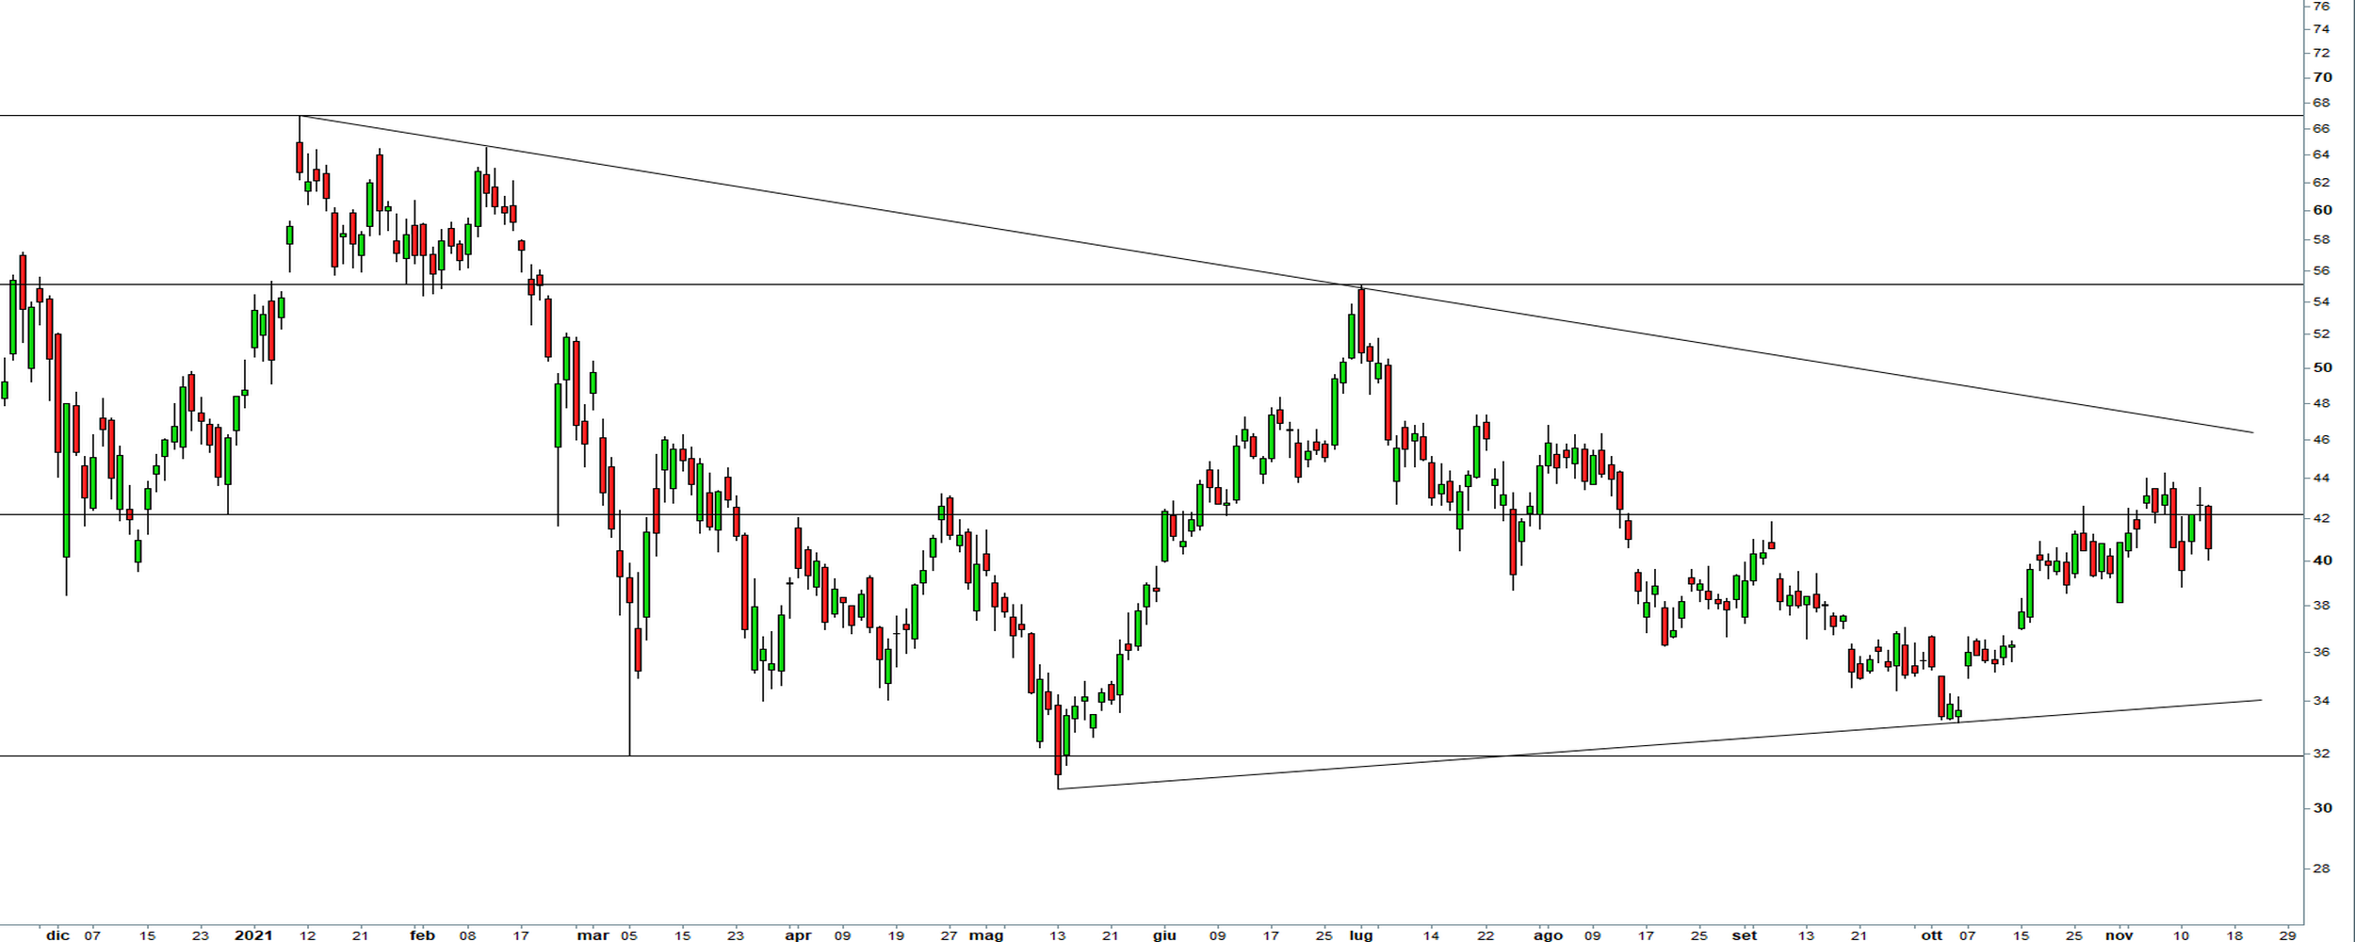Viewport: 2355px width, 942px height.
Task: Click the 'ott' time axis label
Action: [x=1931, y=935]
